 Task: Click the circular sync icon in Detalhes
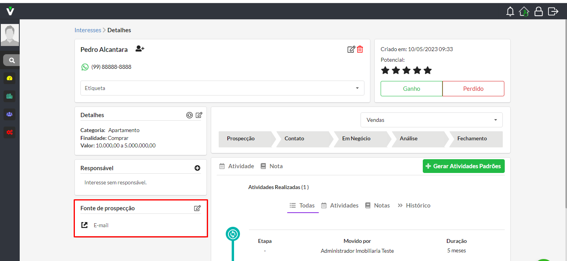(190, 115)
